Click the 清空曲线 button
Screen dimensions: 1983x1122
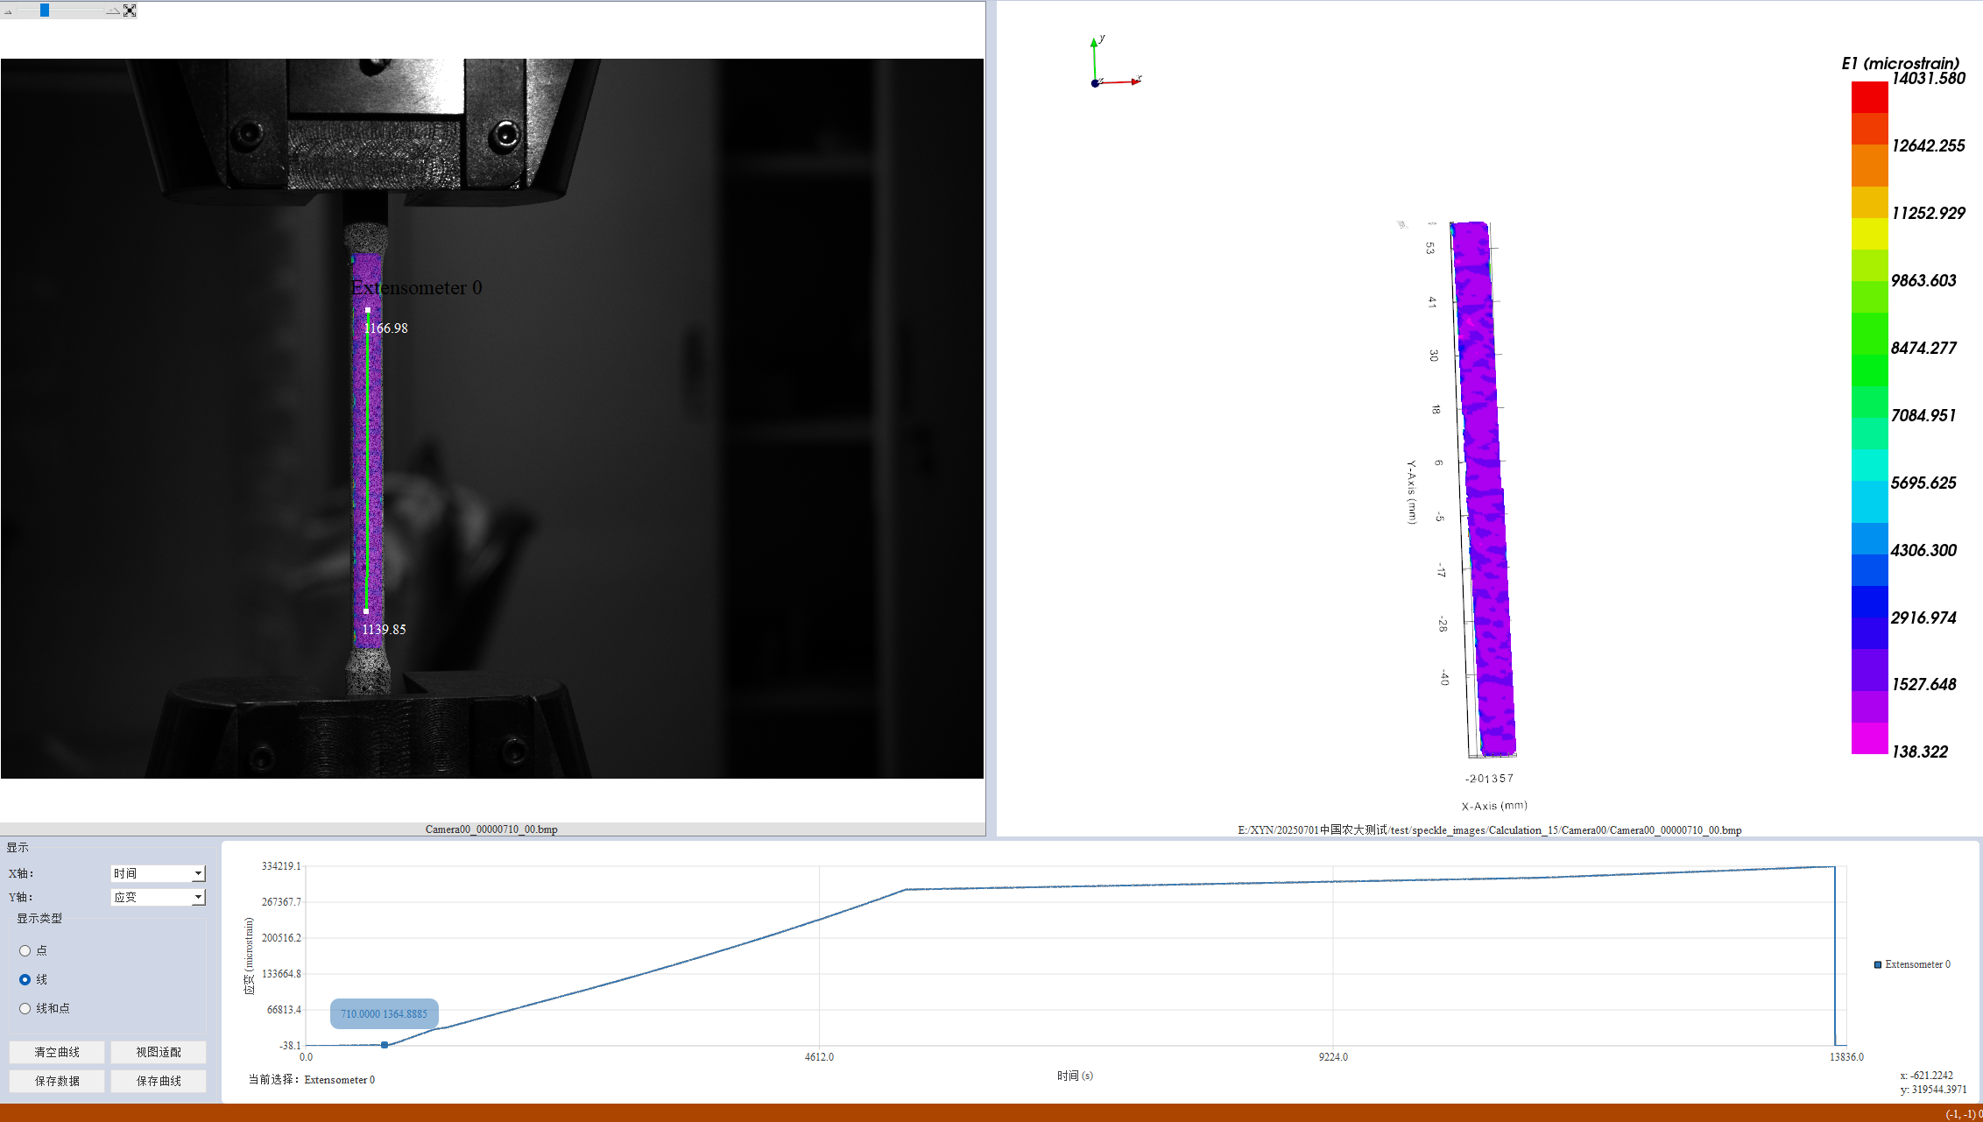57,1052
